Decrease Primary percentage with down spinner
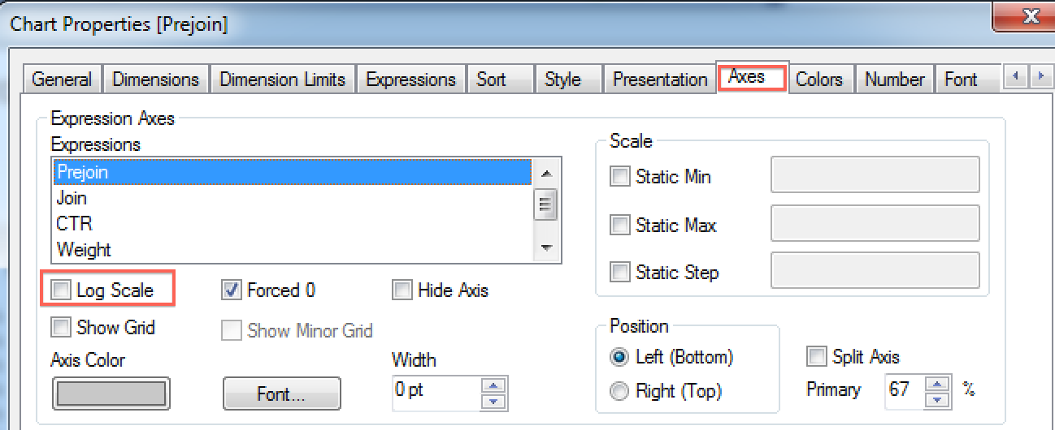 tap(939, 398)
